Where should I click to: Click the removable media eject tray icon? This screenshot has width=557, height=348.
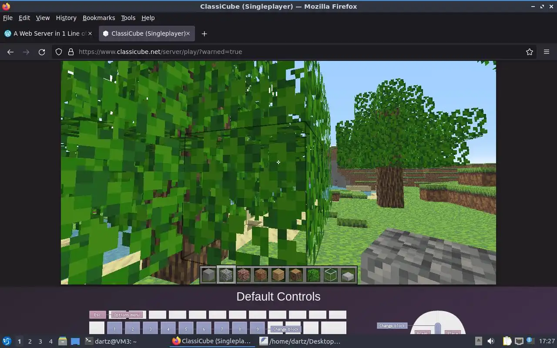click(478, 341)
